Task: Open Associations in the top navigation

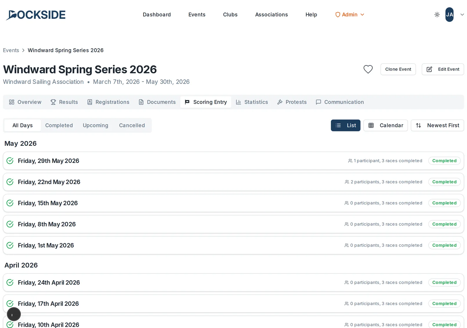Action: point(271,15)
